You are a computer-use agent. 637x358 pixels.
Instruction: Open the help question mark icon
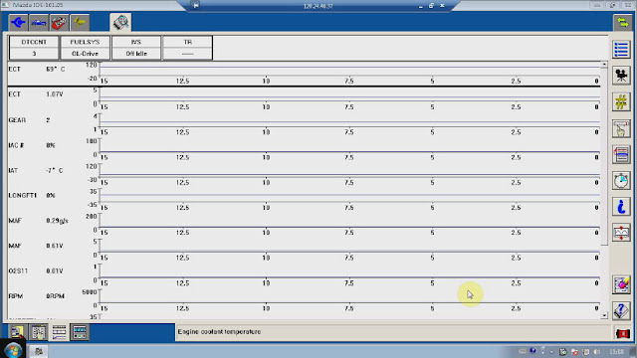[621, 311]
